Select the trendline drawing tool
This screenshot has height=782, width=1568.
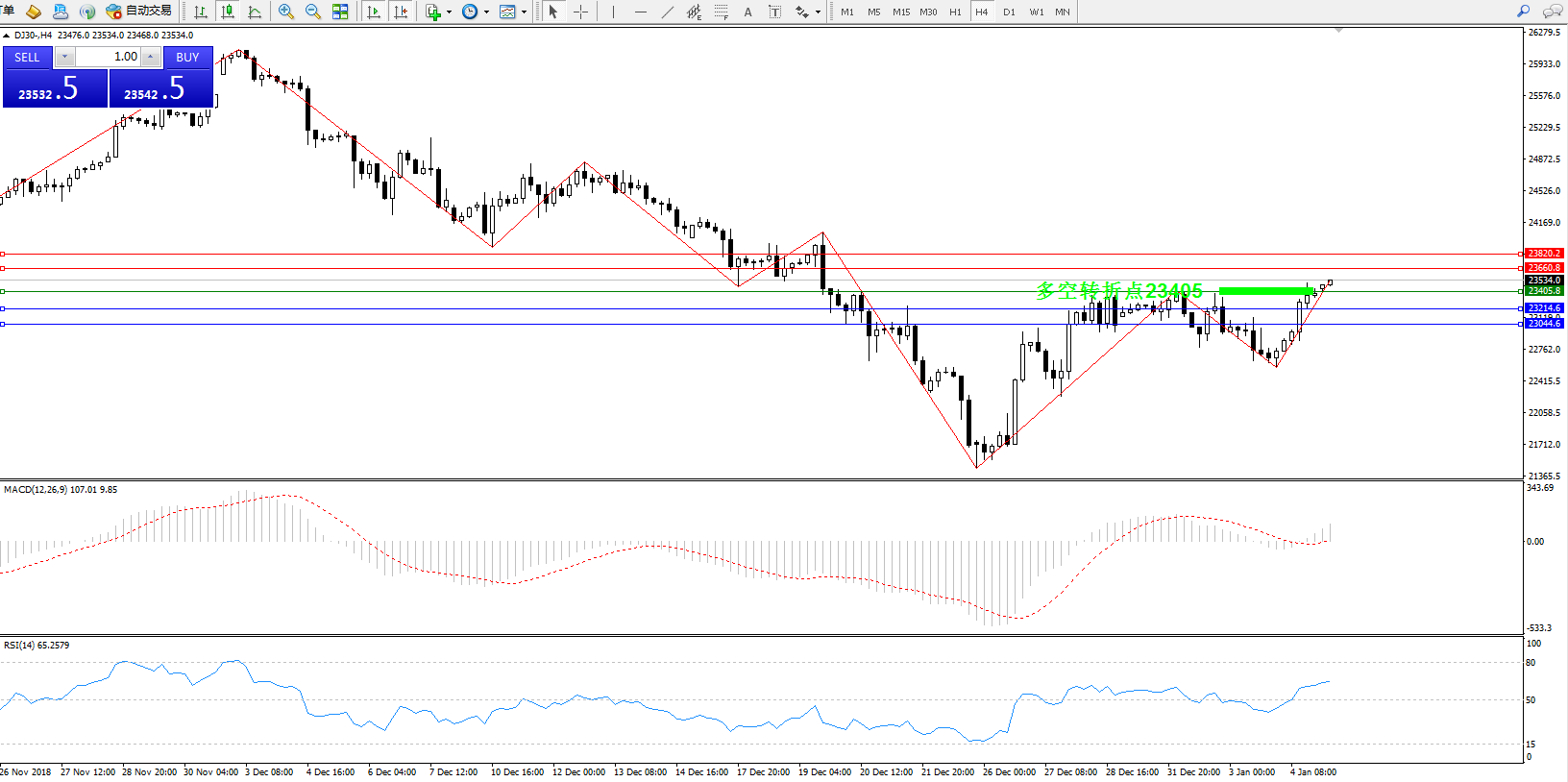point(668,12)
